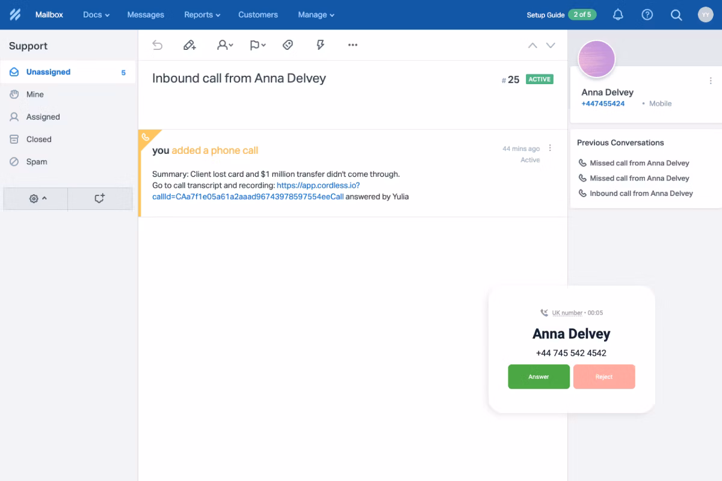The image size is (722, 481).
Task: Go to previous conversation with up arrow
Action: [x=532, y=46]
